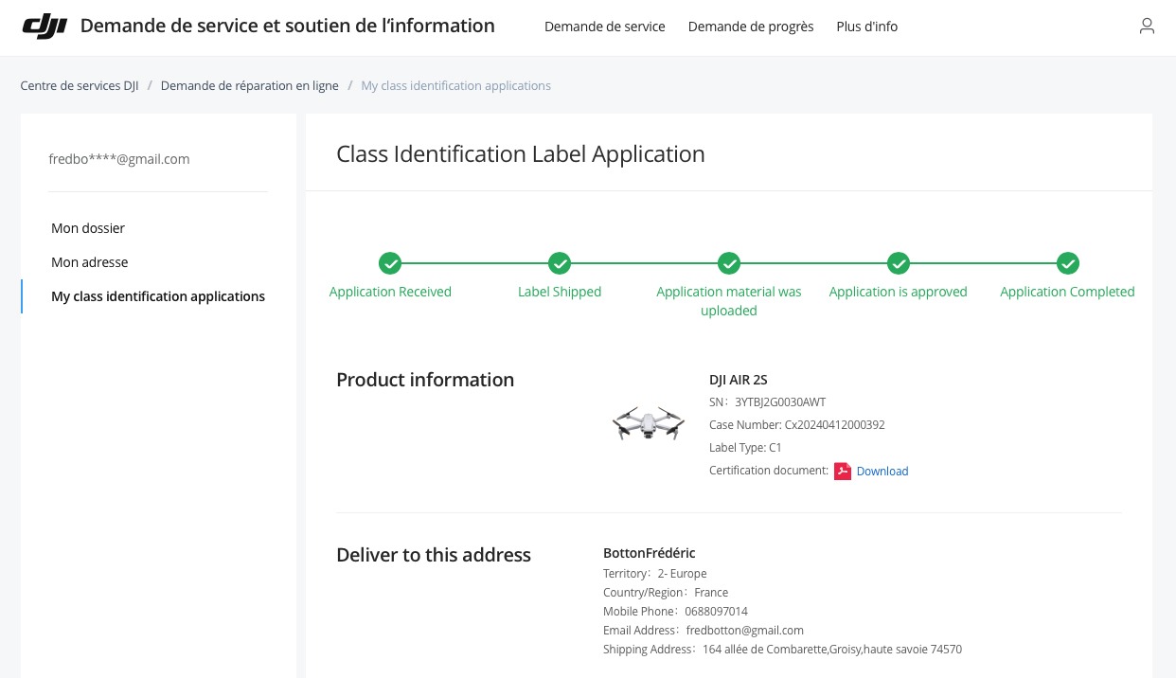Click the Application Completed checkmark
The image size is (1176, 678).
1068,263
